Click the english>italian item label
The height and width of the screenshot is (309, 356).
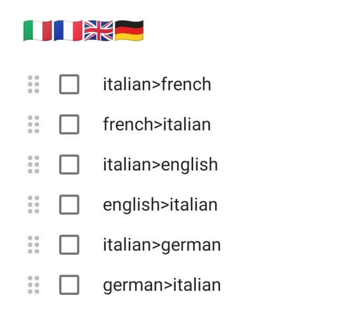coord(160,205)
